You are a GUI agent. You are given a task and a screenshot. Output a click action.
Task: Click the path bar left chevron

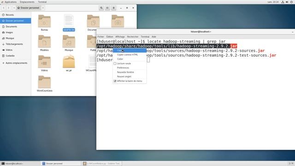(x=14, y=8)
